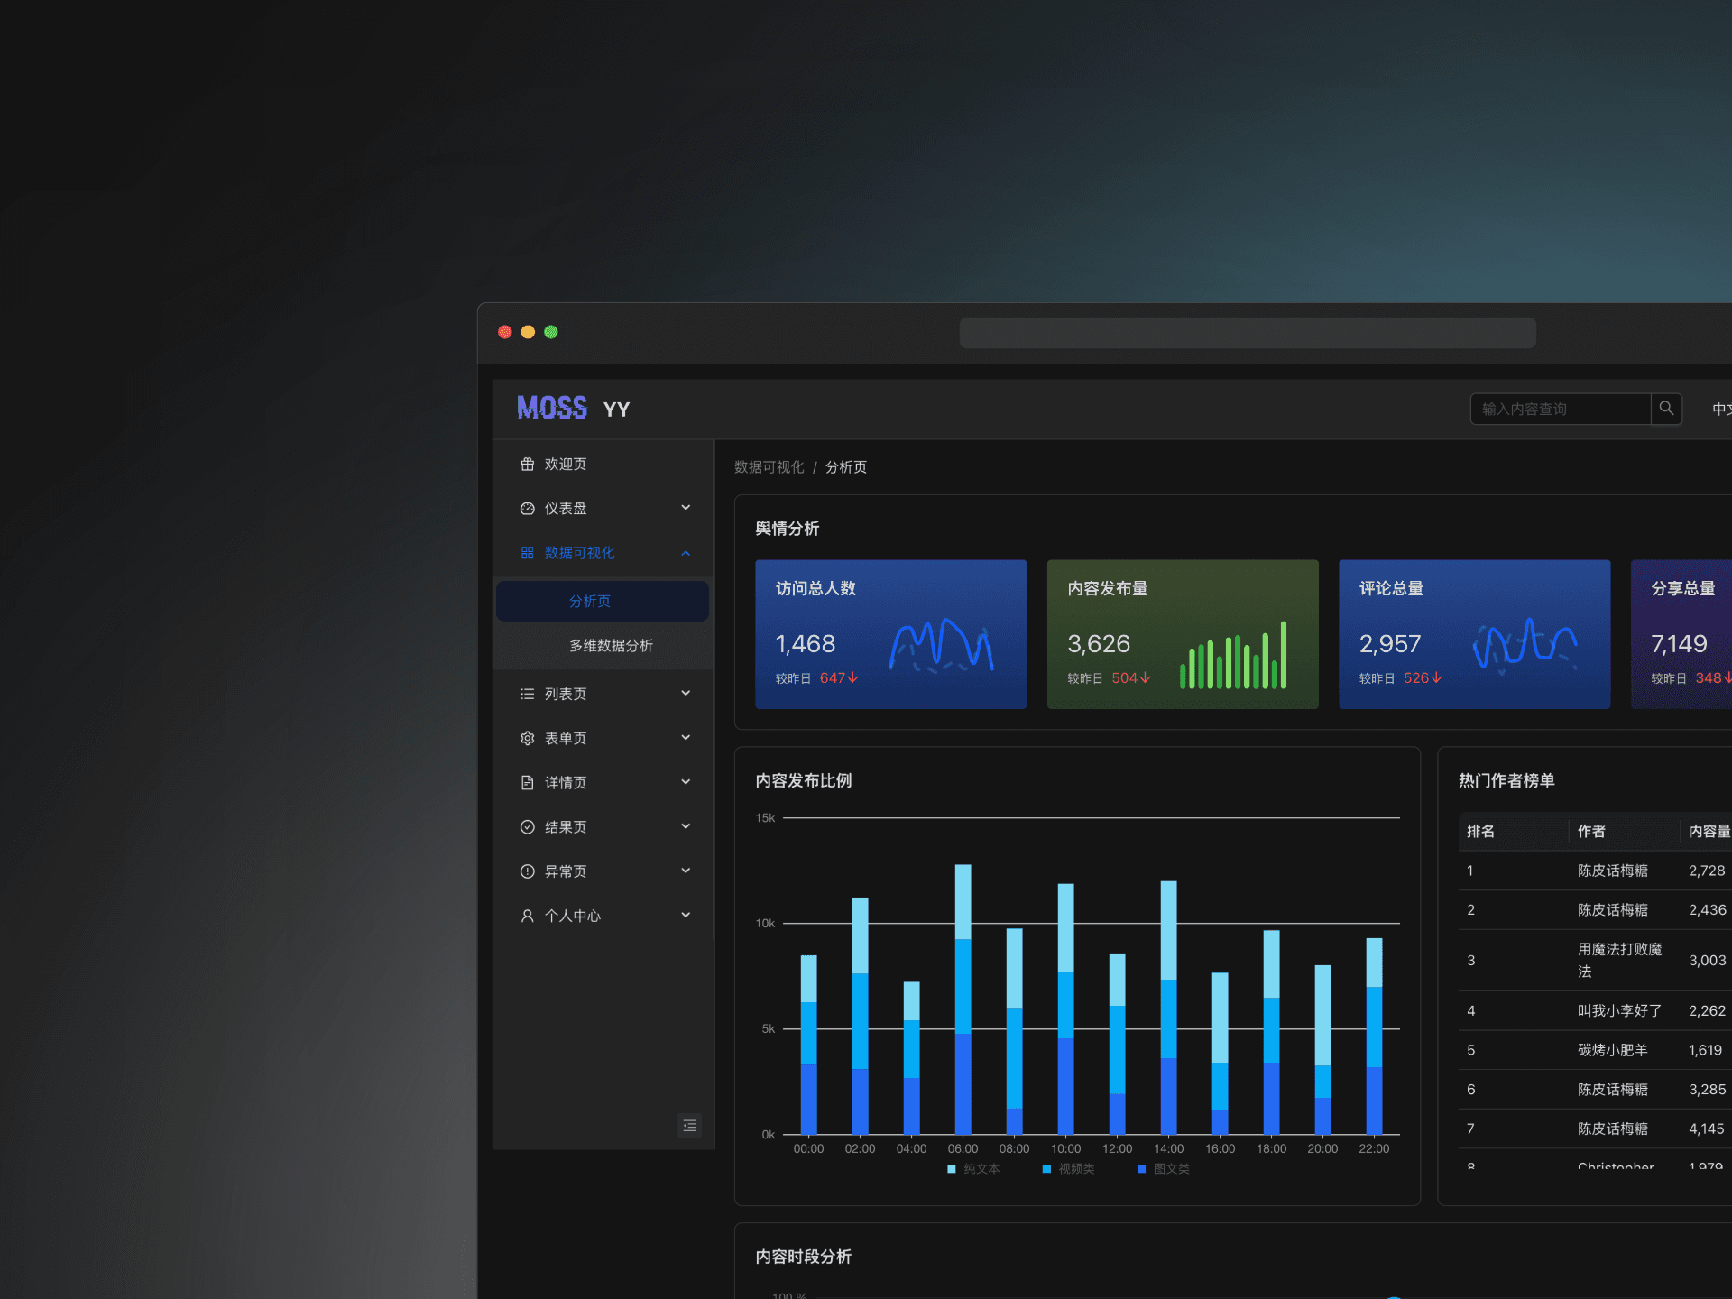Expand the 异常页 chevron
The height and width of the screenshot is (1299, 1732).
(x=686, y=871)
